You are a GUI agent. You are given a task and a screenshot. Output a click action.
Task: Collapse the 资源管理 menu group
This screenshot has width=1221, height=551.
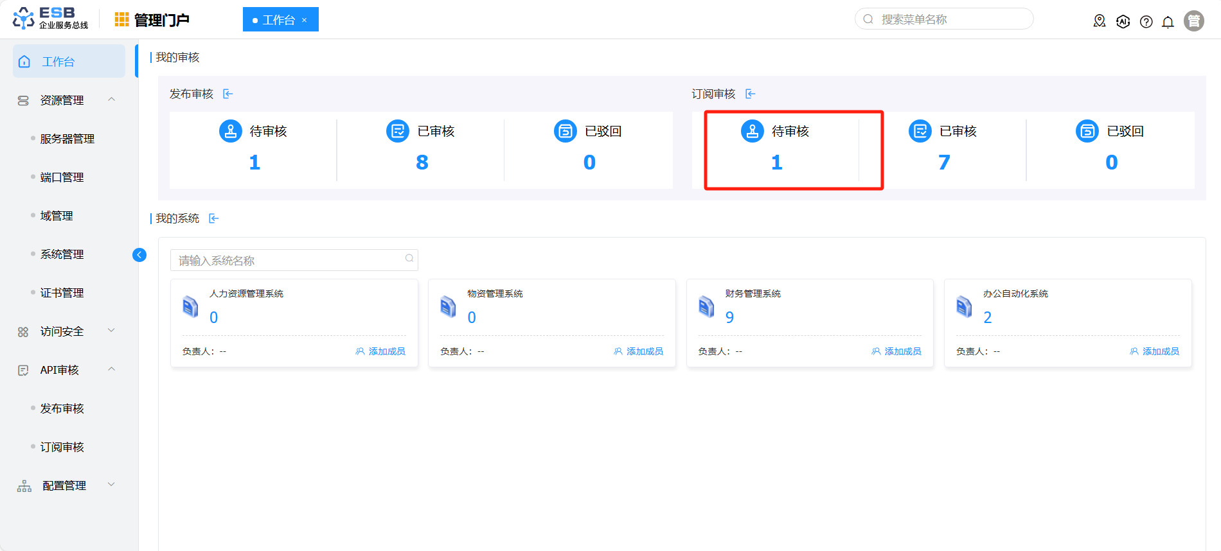pos(111,100)
